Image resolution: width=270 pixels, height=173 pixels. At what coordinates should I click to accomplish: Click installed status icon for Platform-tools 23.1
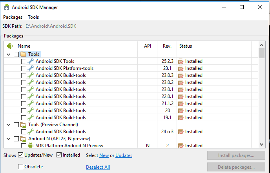(x=181, y=68)
